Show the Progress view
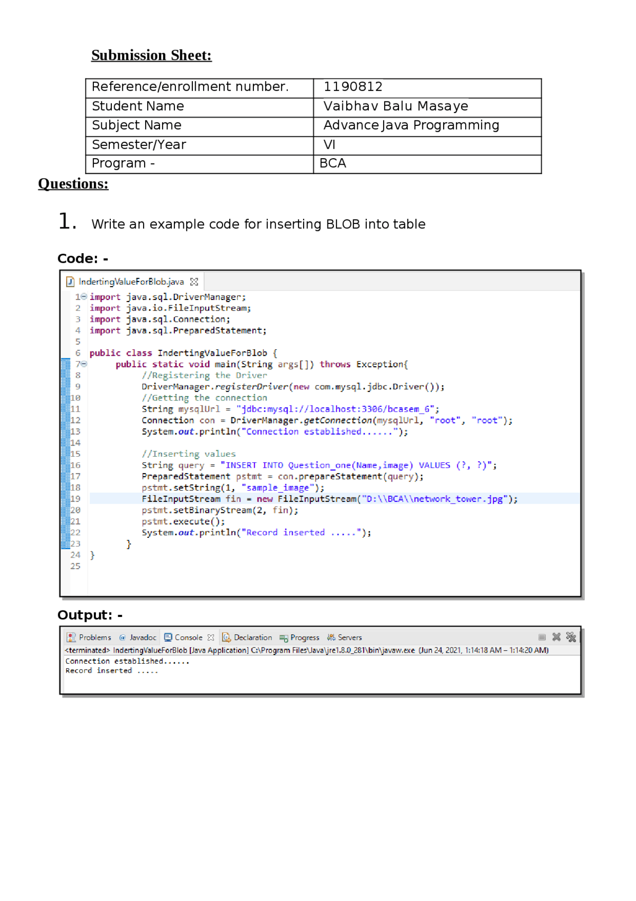Viewport: 636px width, 901px height. click(300, 638)
